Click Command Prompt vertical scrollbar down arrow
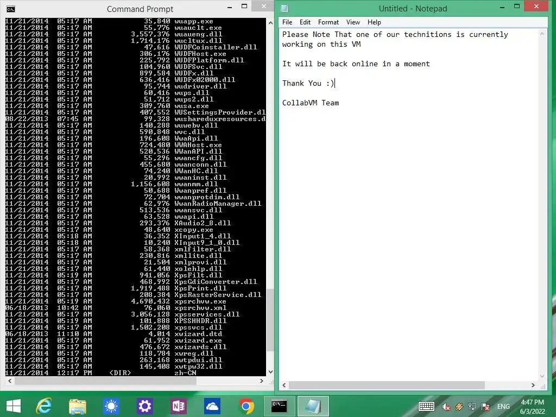This screenshot has width=556, height=417. (270, 372)
